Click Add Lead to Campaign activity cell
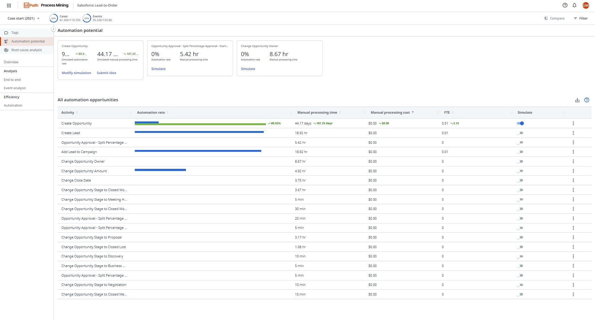Viewport: 595px width, 320px height. coord(79,152)
